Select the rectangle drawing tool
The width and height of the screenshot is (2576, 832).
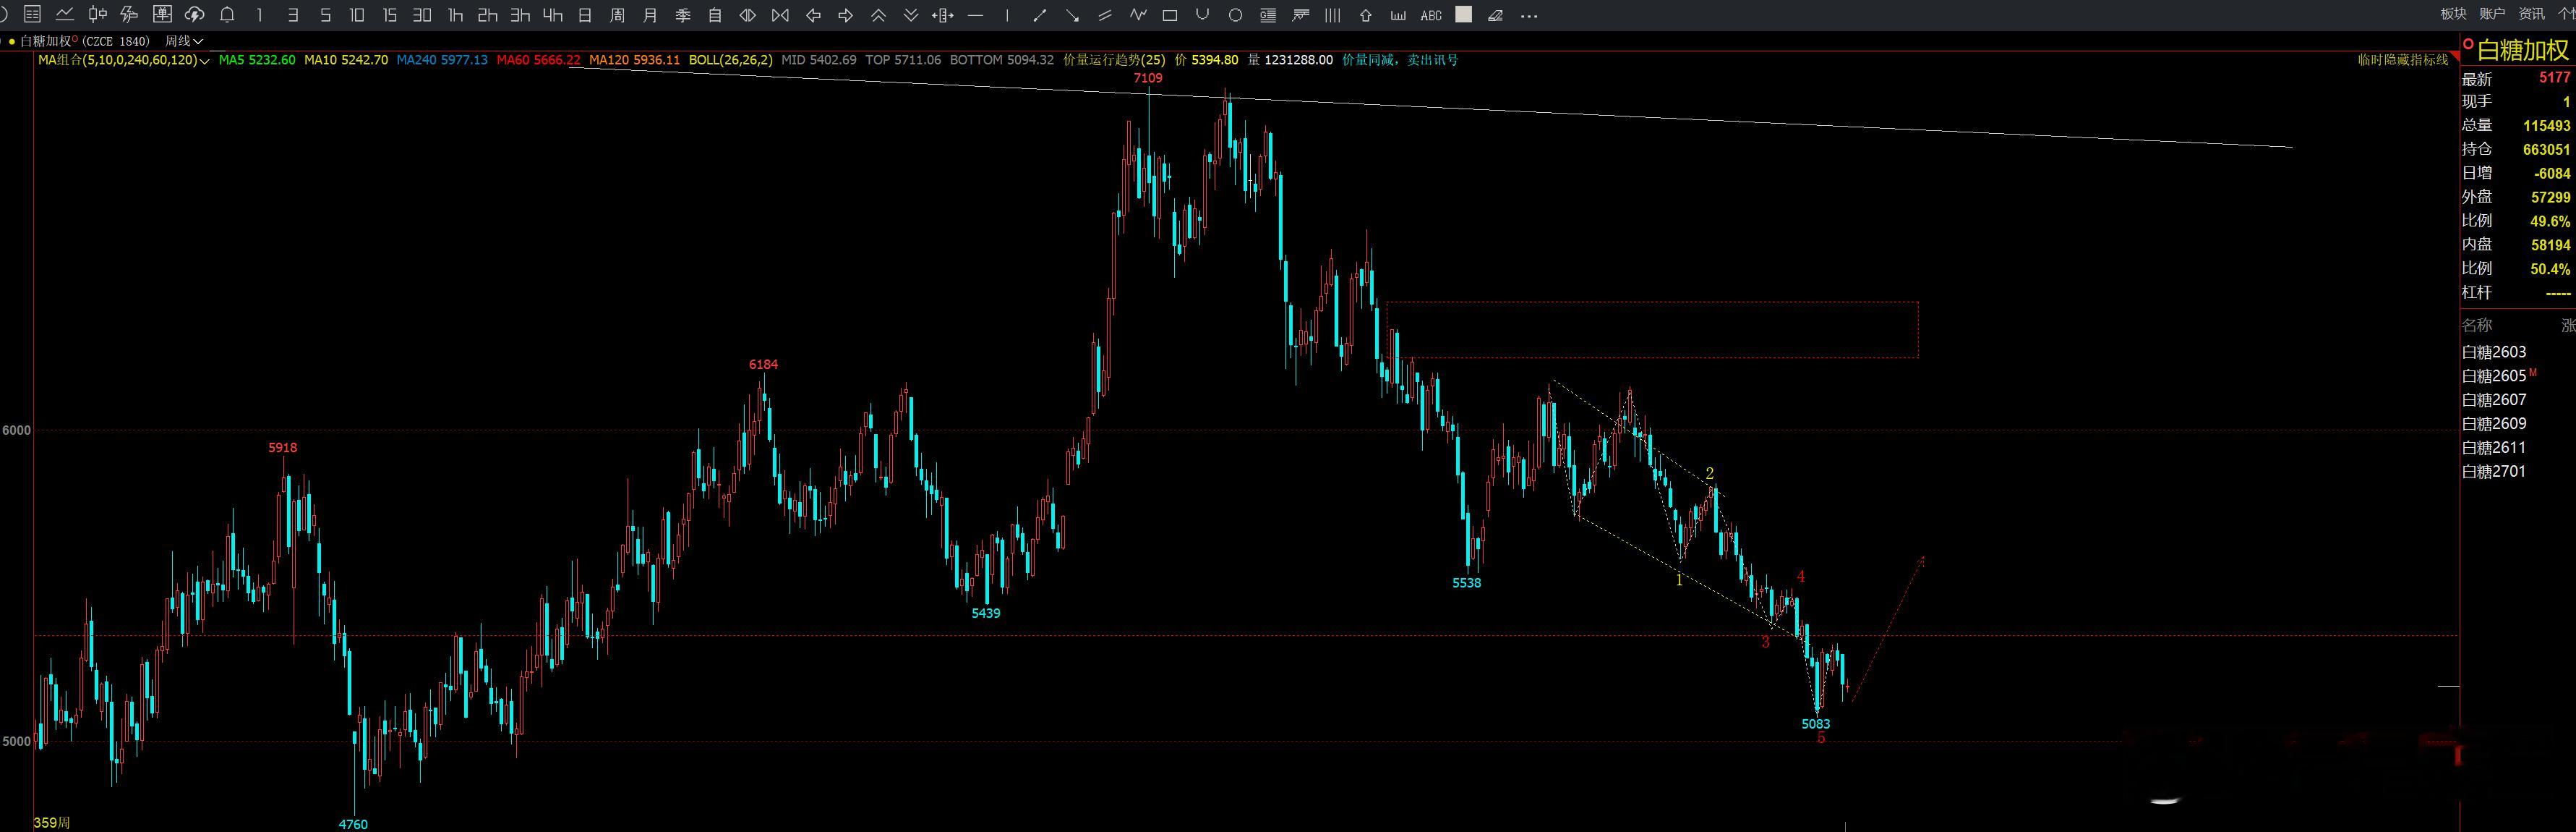pyautogui.click(x=1170, y=15)
